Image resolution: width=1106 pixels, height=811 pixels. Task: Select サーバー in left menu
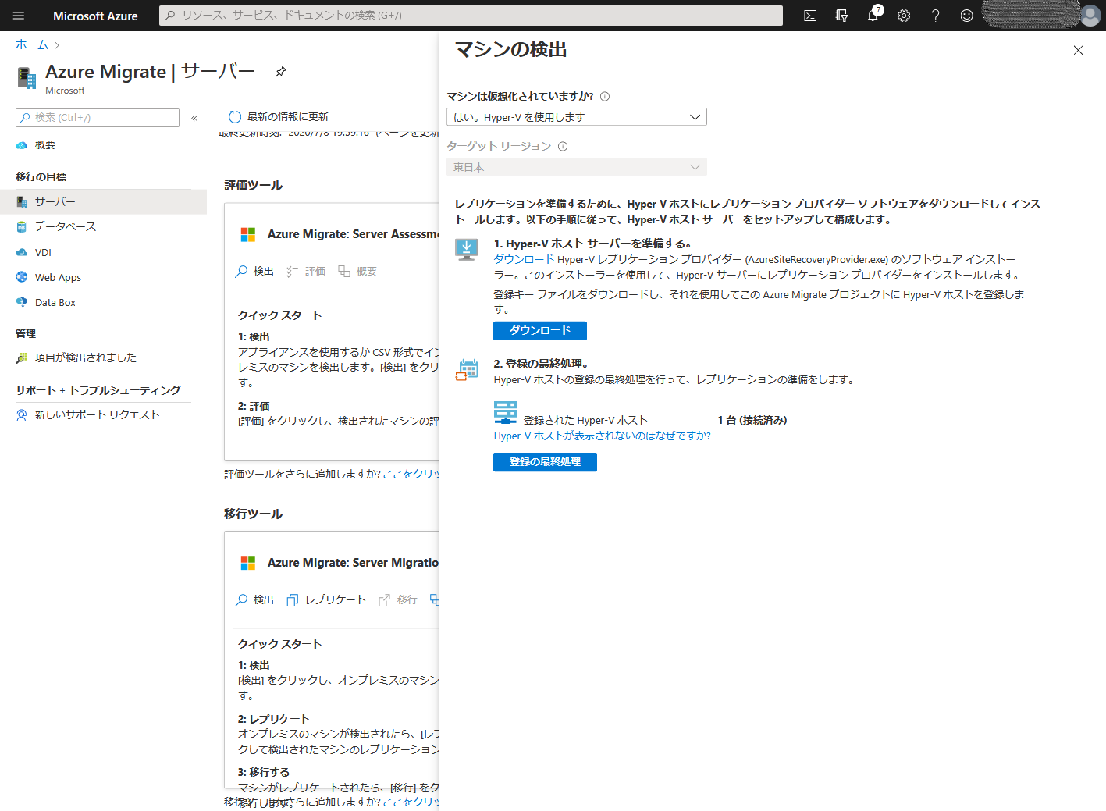click(103, 201)
